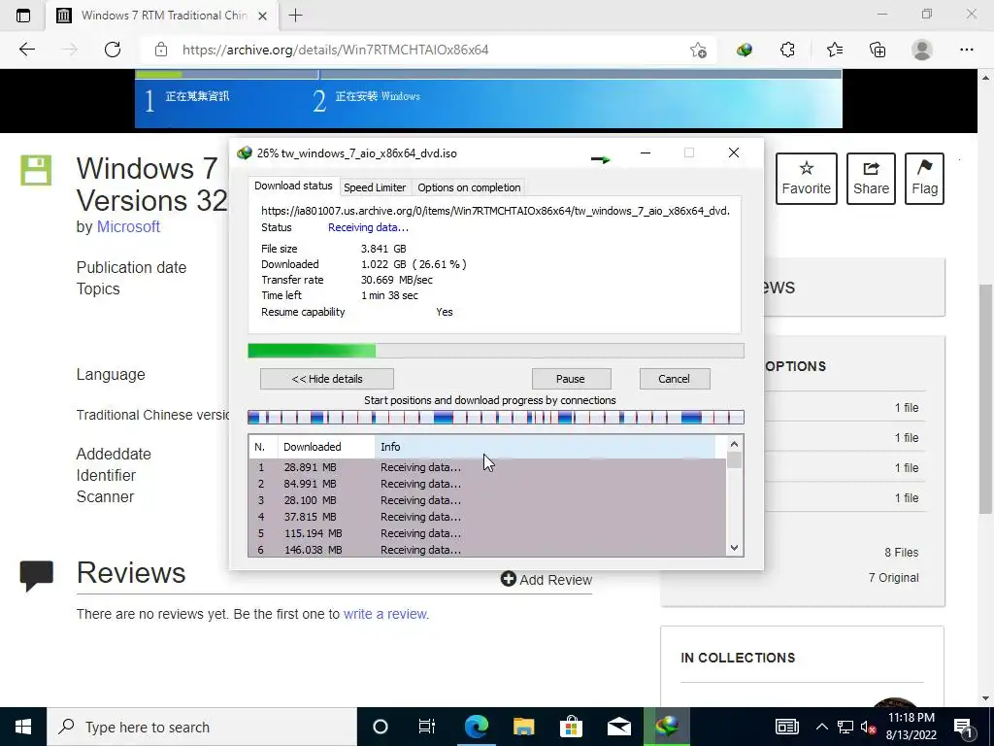Open File Explorer from taskbar

(x=523, y=727)
